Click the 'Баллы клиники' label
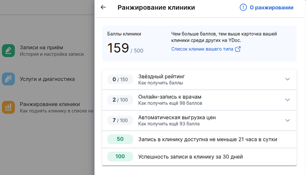 tap(124, 34)
